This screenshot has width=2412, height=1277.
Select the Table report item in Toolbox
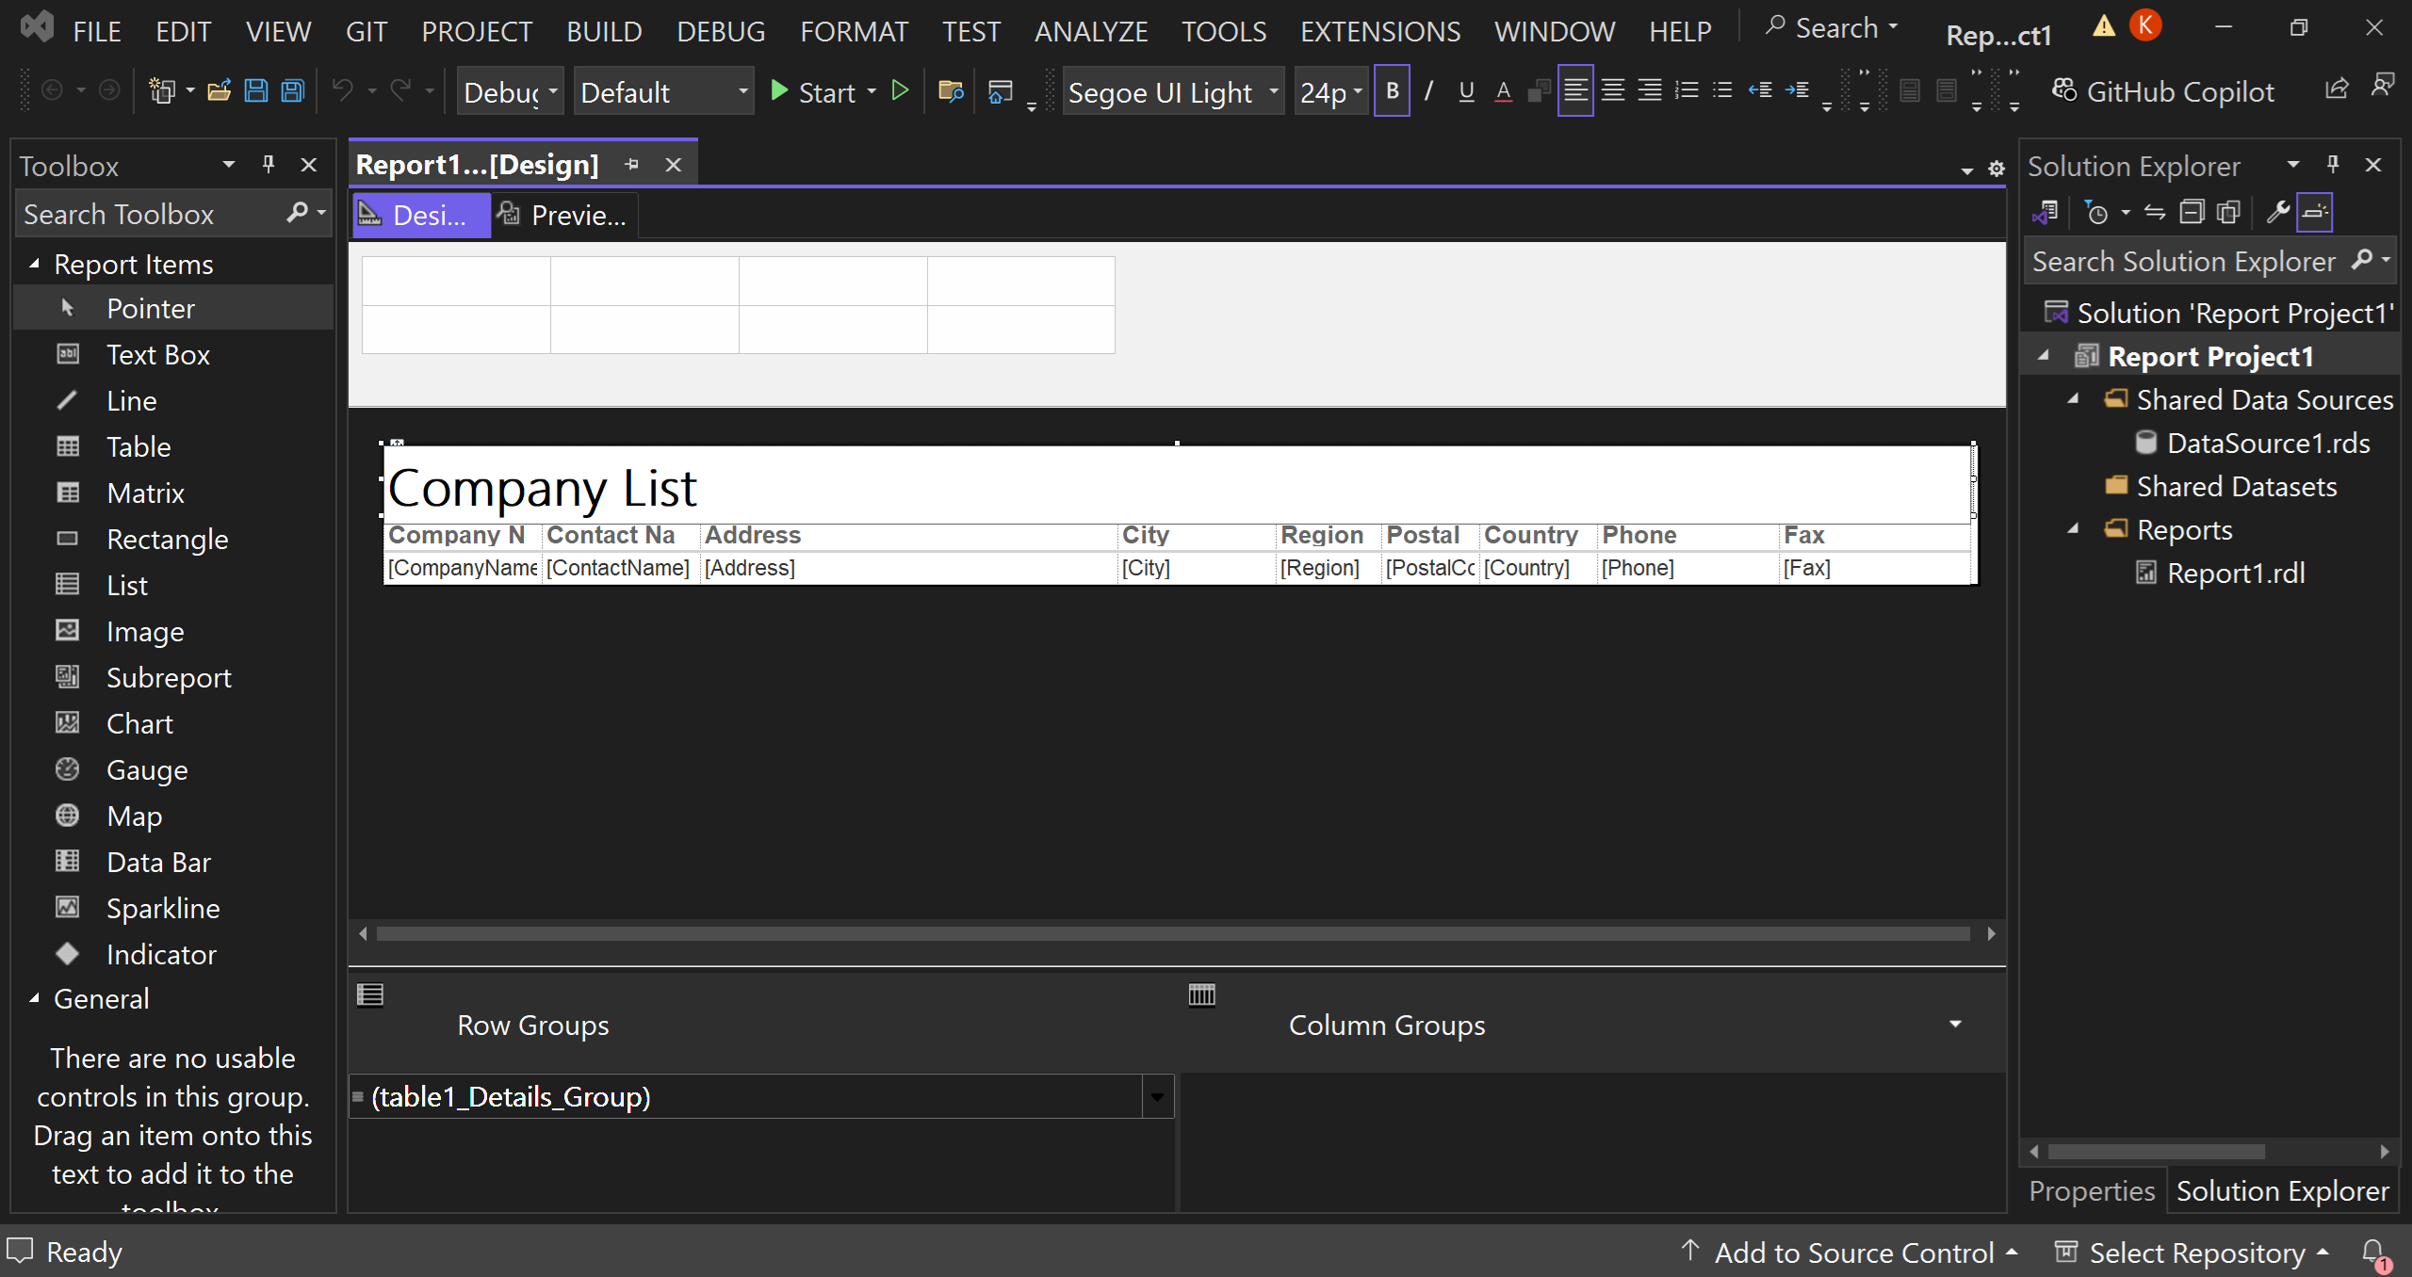pyautogui.click(x=139, y=446)
